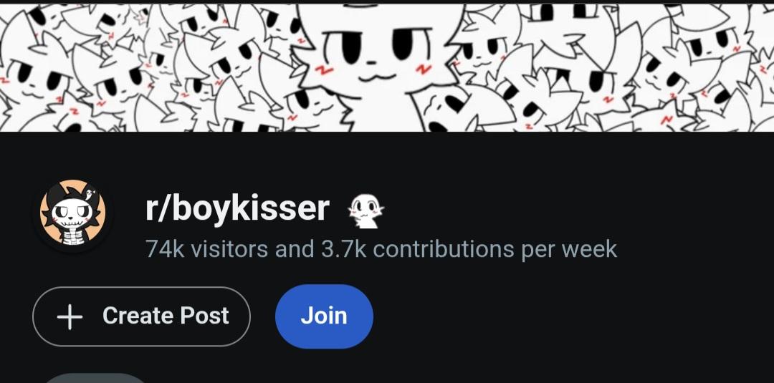Open the r/boykisser community title
774x383 pixels.
point(237,208)
